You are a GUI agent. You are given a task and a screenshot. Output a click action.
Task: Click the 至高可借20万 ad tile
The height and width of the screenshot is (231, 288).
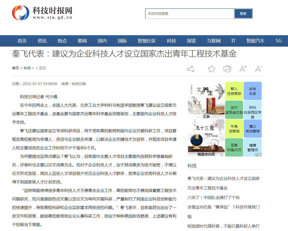[234, 147]
